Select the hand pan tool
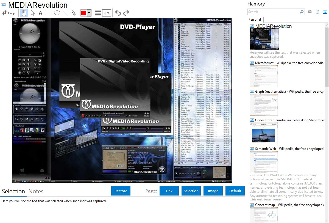The height and width of the screenshot is (223, 329). tap(24, 13)
